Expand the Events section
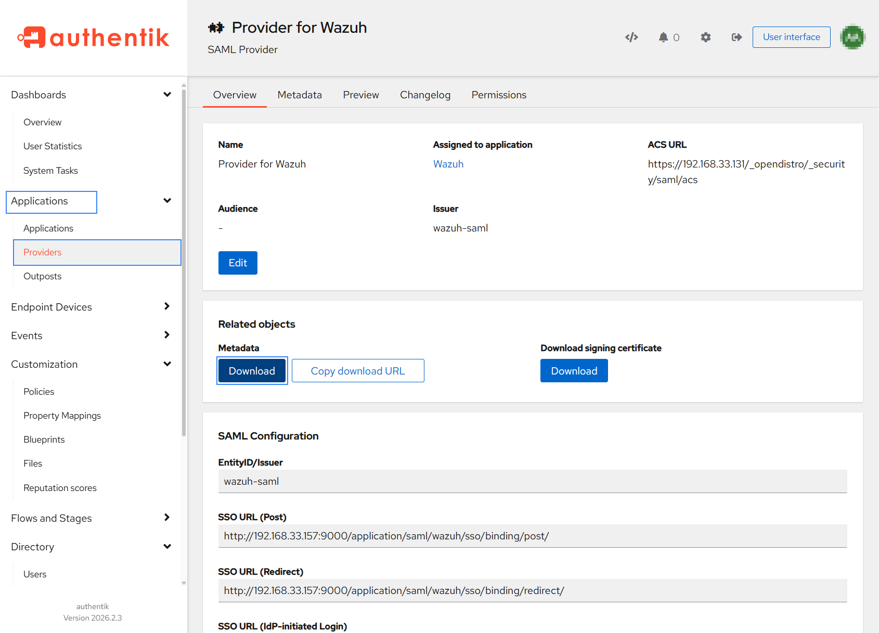The width and height of the screenshot is (879, 633). [167, 335]
